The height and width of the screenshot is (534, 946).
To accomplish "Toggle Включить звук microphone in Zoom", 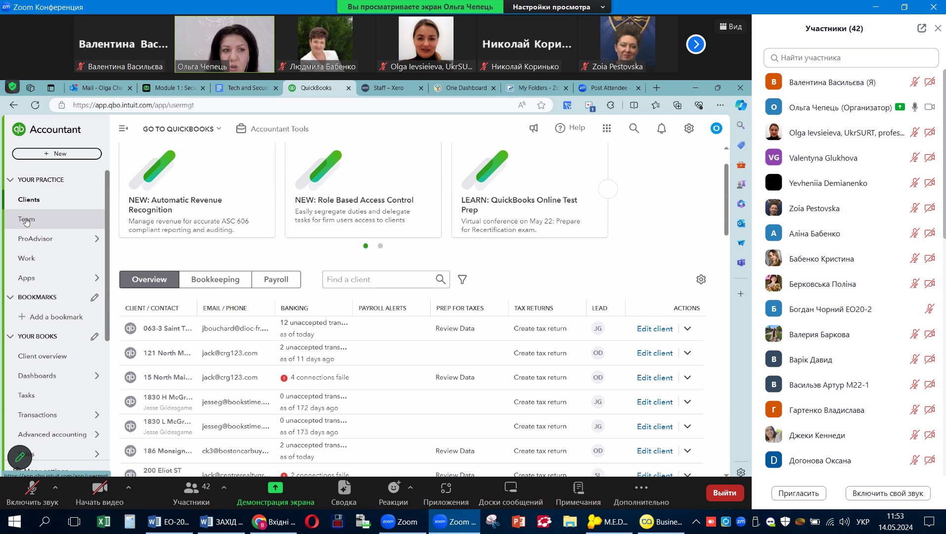I will coord(32,493).
